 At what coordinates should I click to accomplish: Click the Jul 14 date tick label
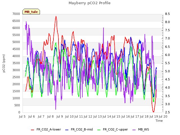[107, 116]
